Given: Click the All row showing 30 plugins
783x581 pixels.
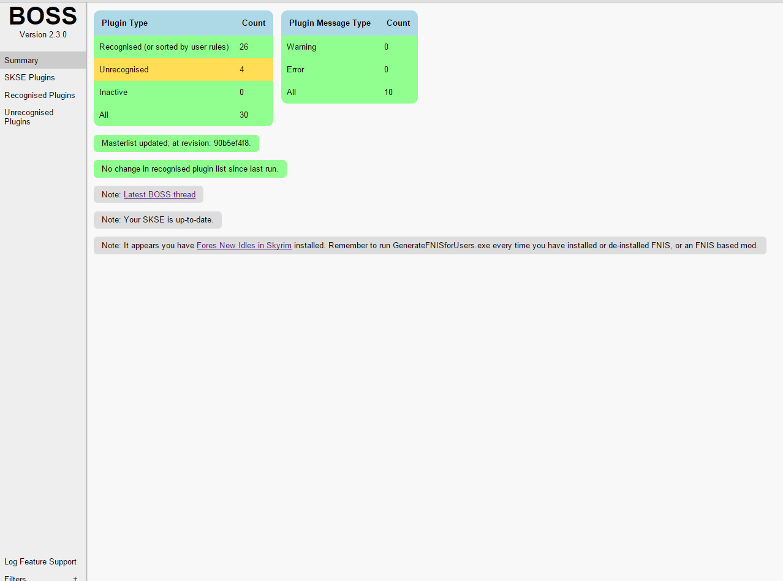Looking at the screenshot, I should coord(183,115).
